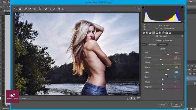This screenshot has height=110, width=196.
Task: Toggle full screen mode icon
Action: (x=138, y=9)
